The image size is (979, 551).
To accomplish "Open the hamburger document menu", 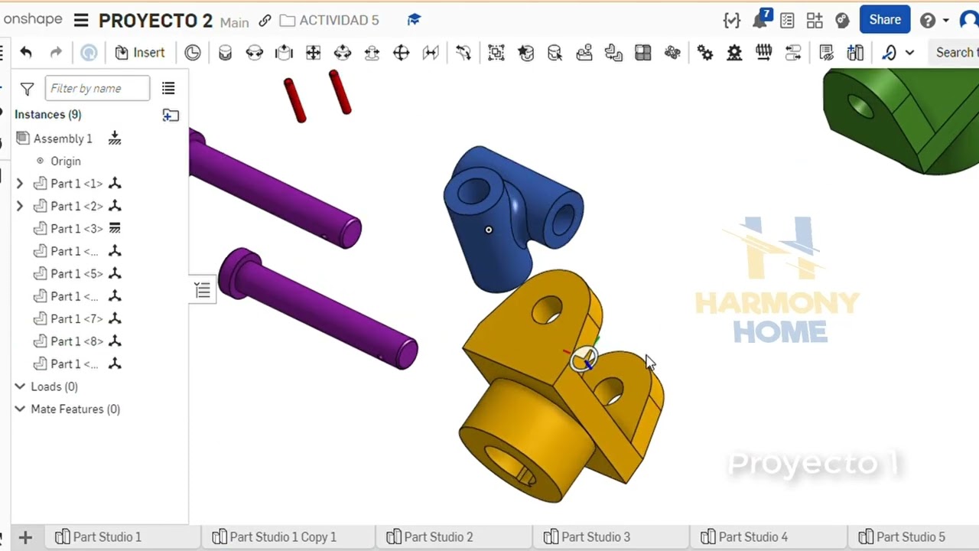I will (x=81, y=20).
